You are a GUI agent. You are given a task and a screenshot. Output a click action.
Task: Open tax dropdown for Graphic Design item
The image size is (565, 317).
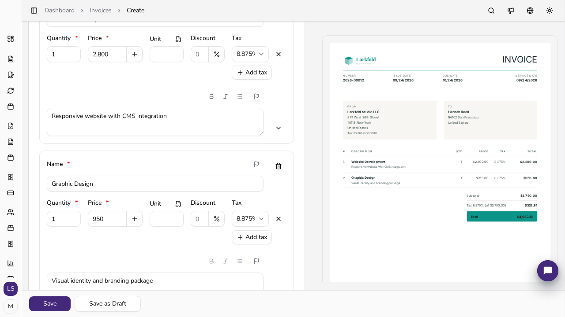250,219
